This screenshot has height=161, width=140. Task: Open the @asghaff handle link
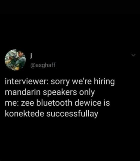[43, 65]
